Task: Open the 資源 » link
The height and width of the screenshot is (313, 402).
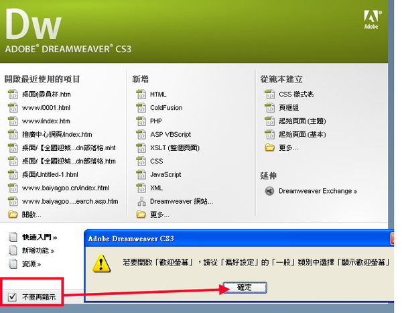Action: click(x=31, y=264)
